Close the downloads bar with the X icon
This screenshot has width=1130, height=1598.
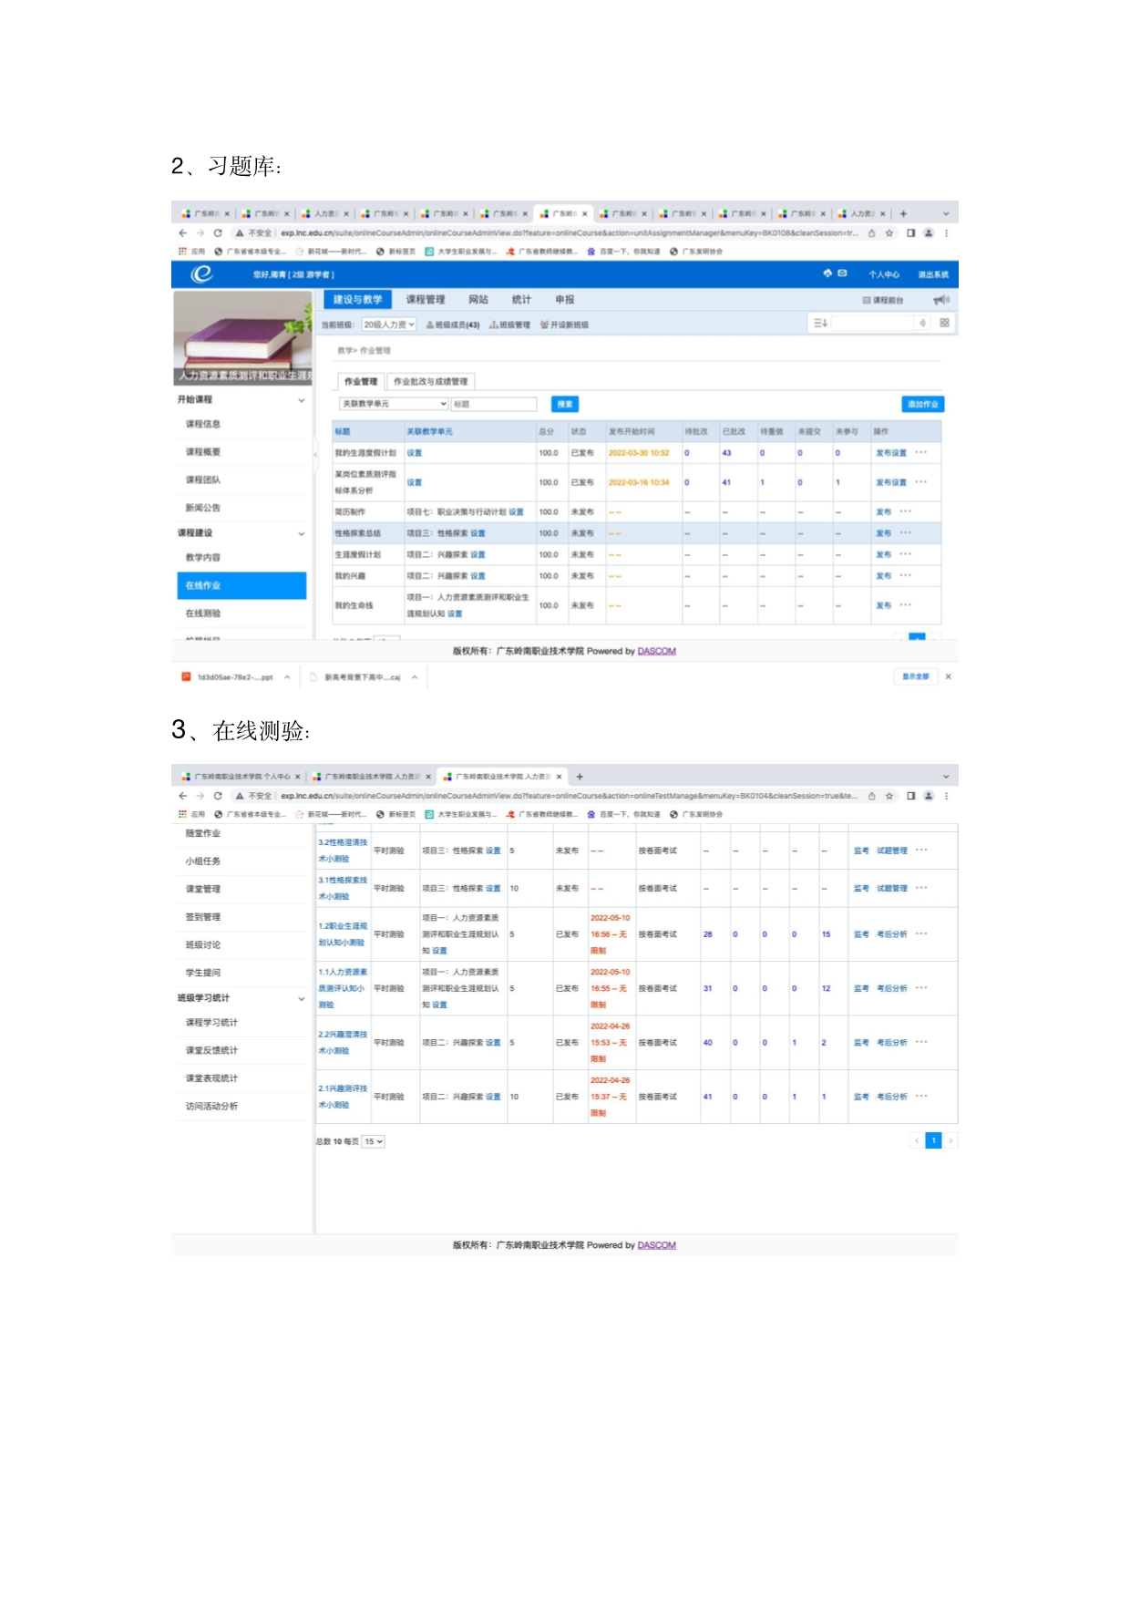[x=948, y=676]
